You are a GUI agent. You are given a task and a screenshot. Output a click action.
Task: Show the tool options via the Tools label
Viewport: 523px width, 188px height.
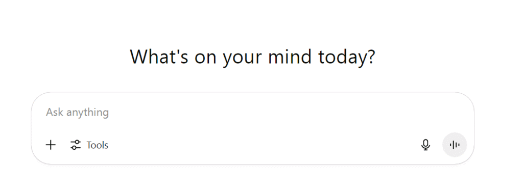coord(98,145)
